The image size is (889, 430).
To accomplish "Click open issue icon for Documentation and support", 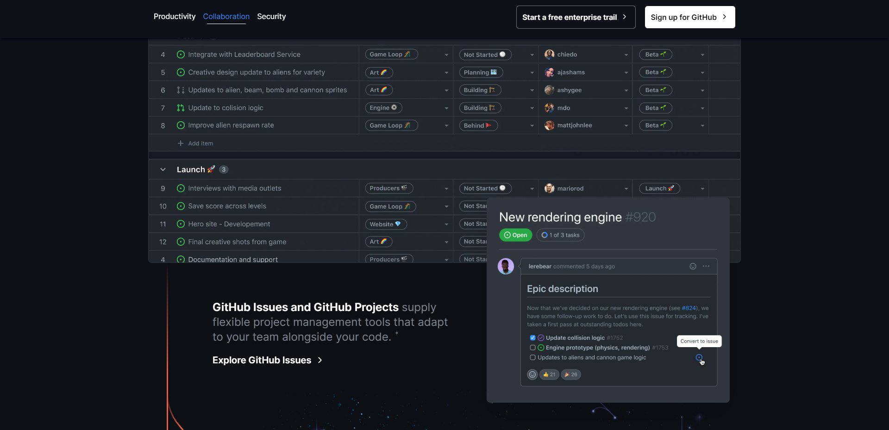I will [x=181, y=259].
